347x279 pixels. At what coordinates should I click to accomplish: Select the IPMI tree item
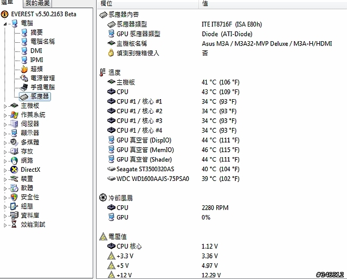tap(36, 60)
